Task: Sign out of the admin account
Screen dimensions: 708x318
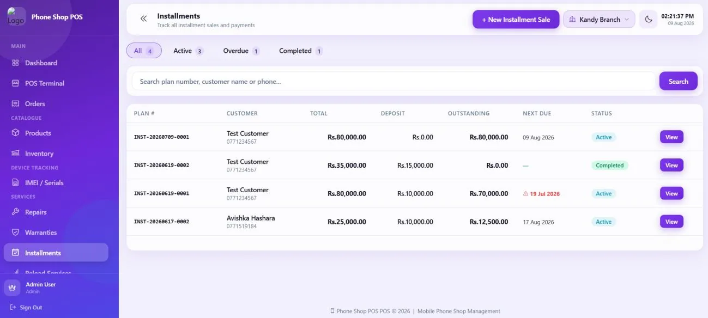Action: 26,308
